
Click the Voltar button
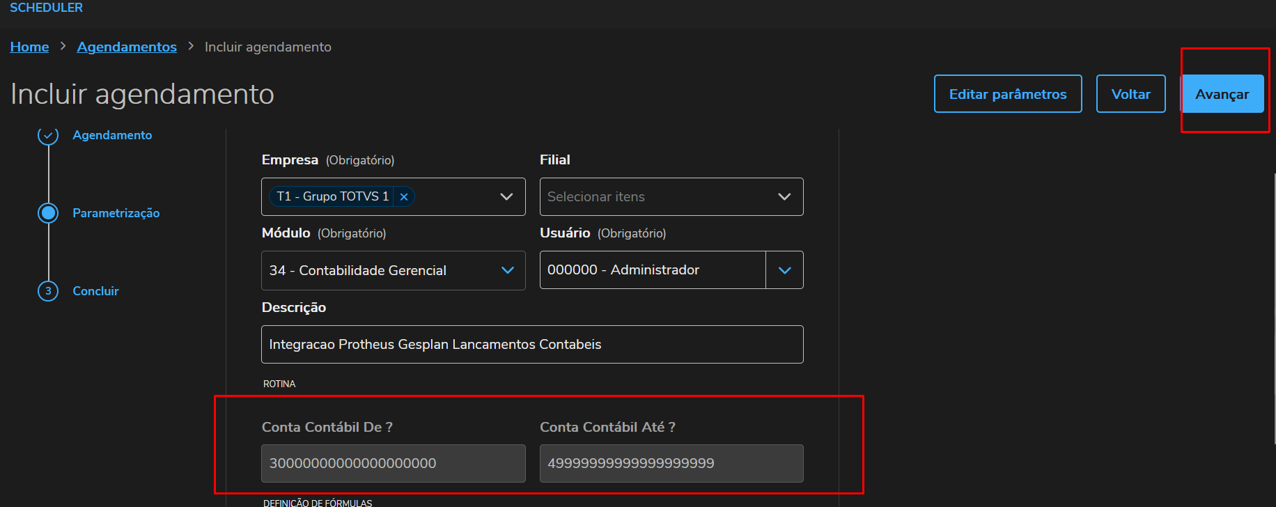pyautogui.click(x=1130, y=94)
